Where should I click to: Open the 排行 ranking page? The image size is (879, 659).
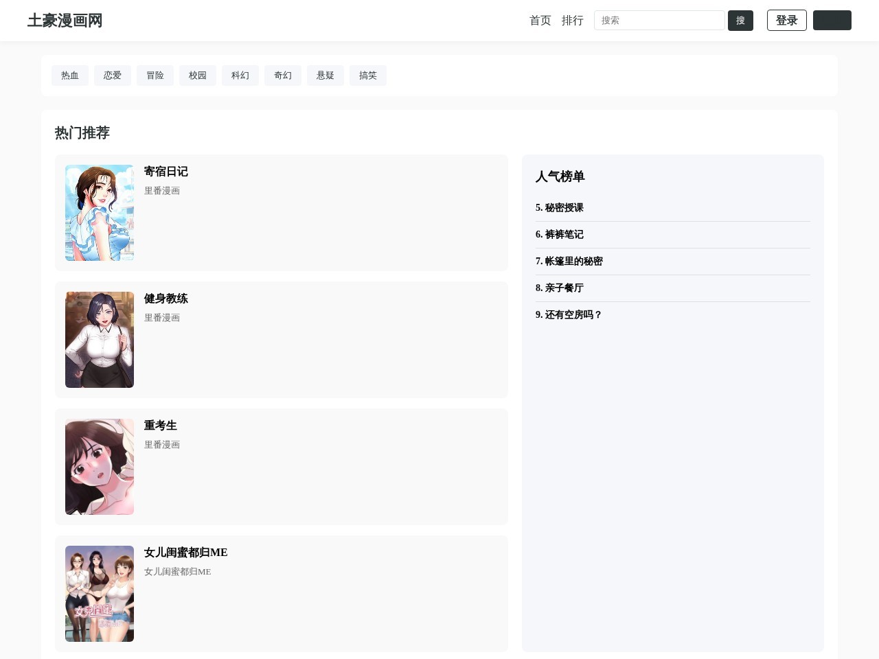point(572,21)
